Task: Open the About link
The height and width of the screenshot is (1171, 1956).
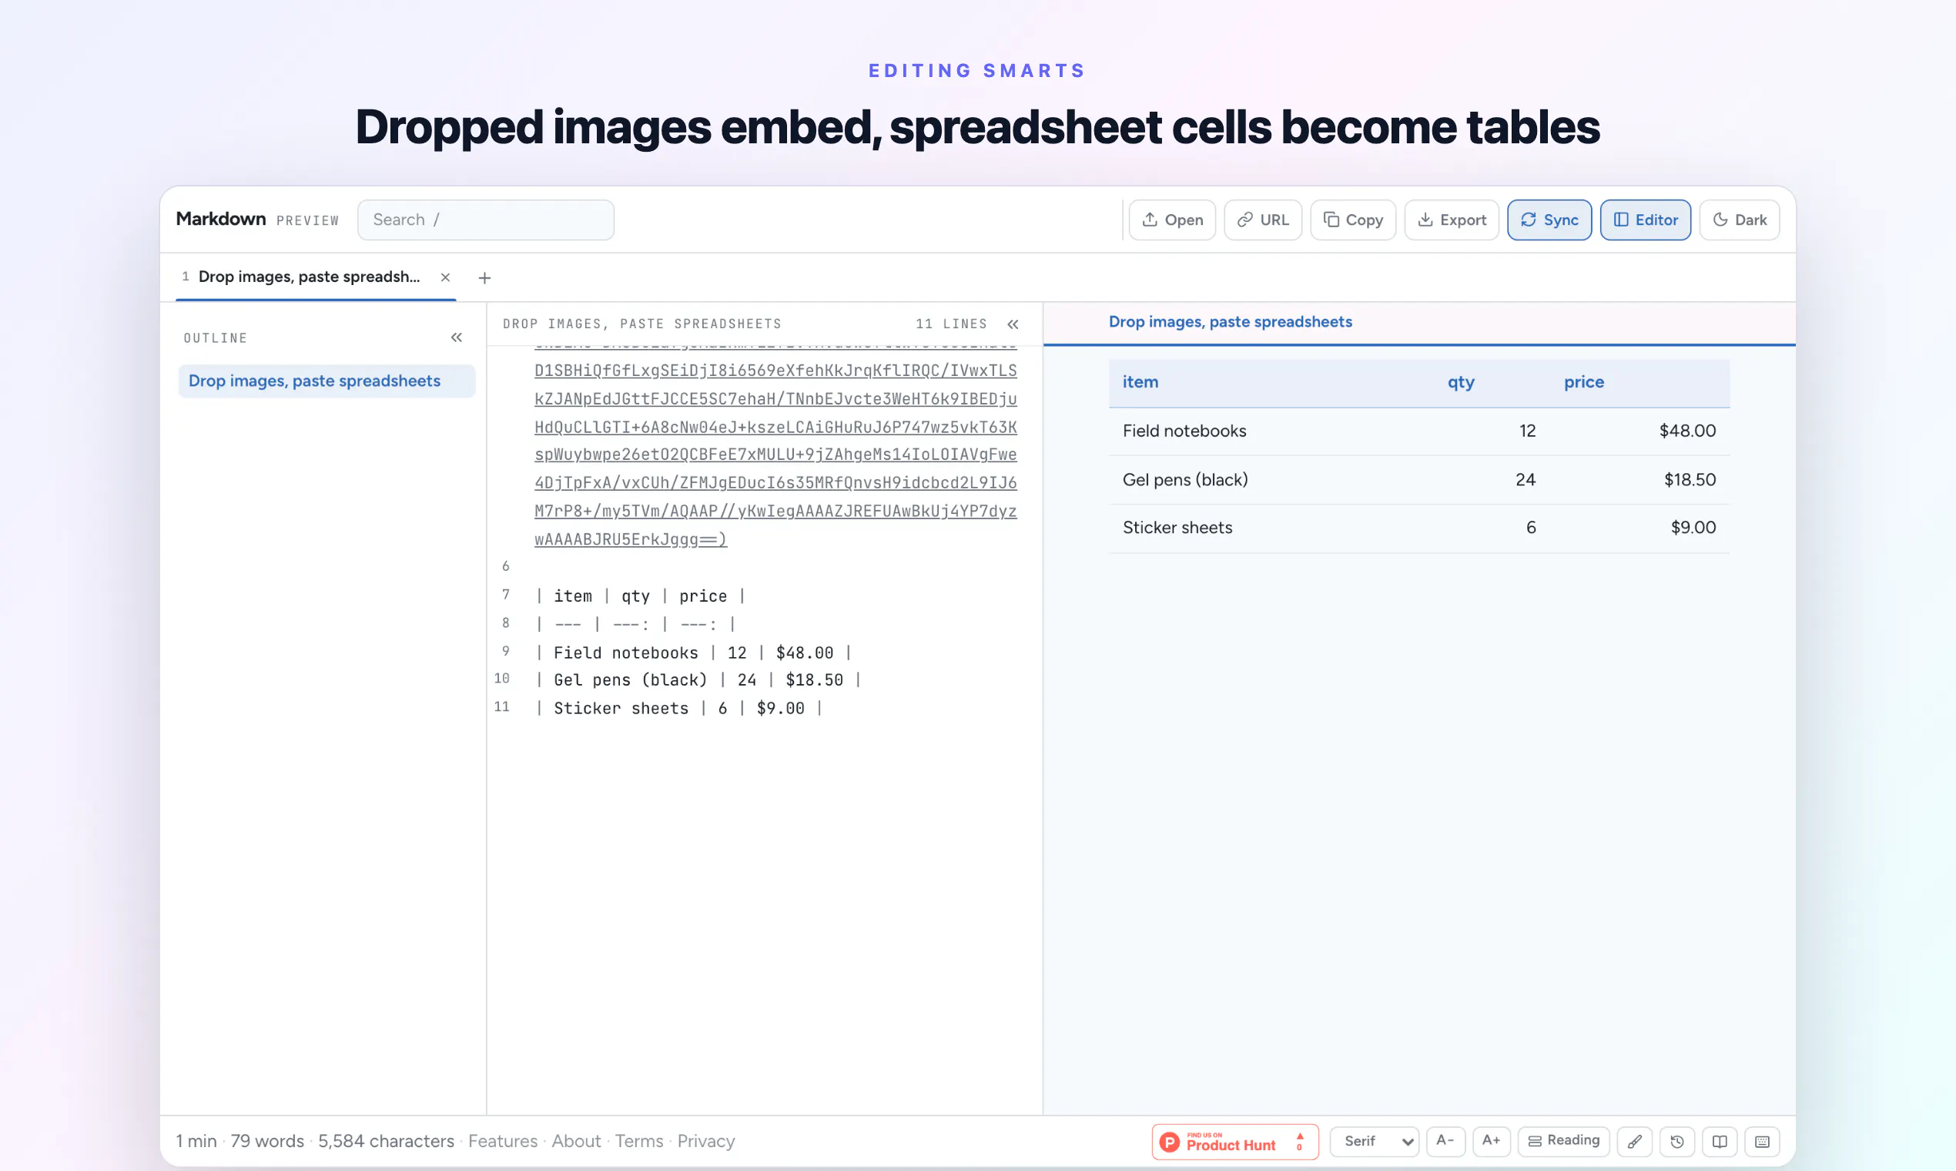Action: [x=576, y=1141]
